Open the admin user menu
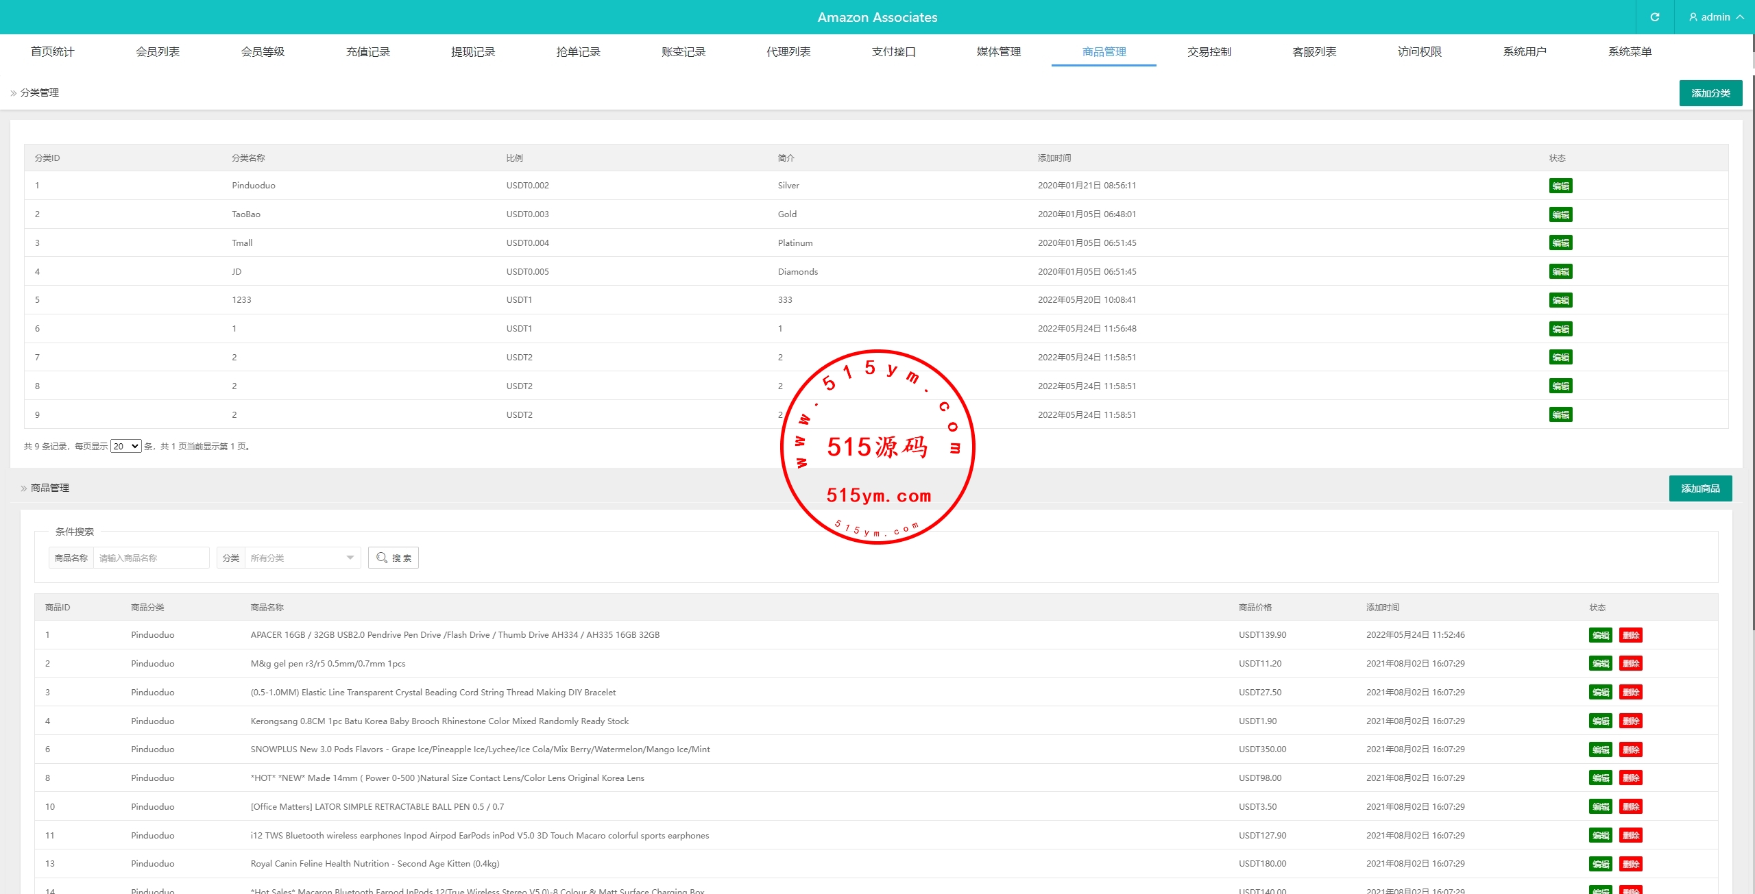 (1715, 17)
